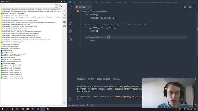Open the Terminal menu in VS Code
The image size is (198, 111).
[x=118, y=2]
